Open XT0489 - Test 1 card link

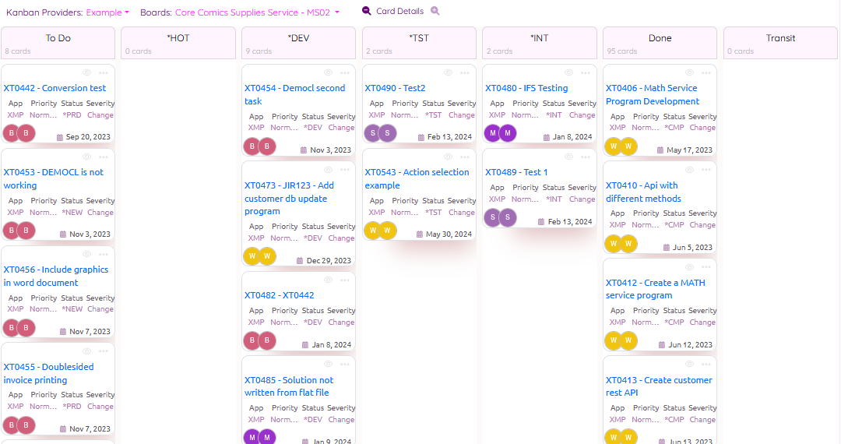[x=516, y=172]
